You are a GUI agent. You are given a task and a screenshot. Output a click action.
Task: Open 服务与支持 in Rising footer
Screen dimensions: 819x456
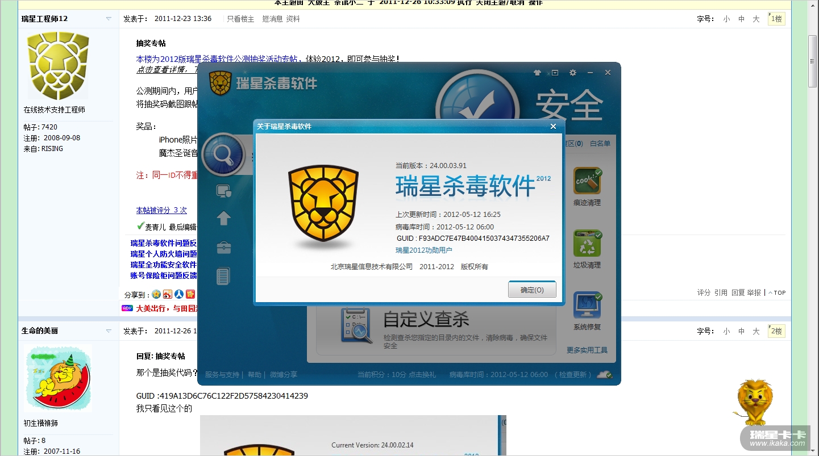pyautogui.click(x=222, y=375)
